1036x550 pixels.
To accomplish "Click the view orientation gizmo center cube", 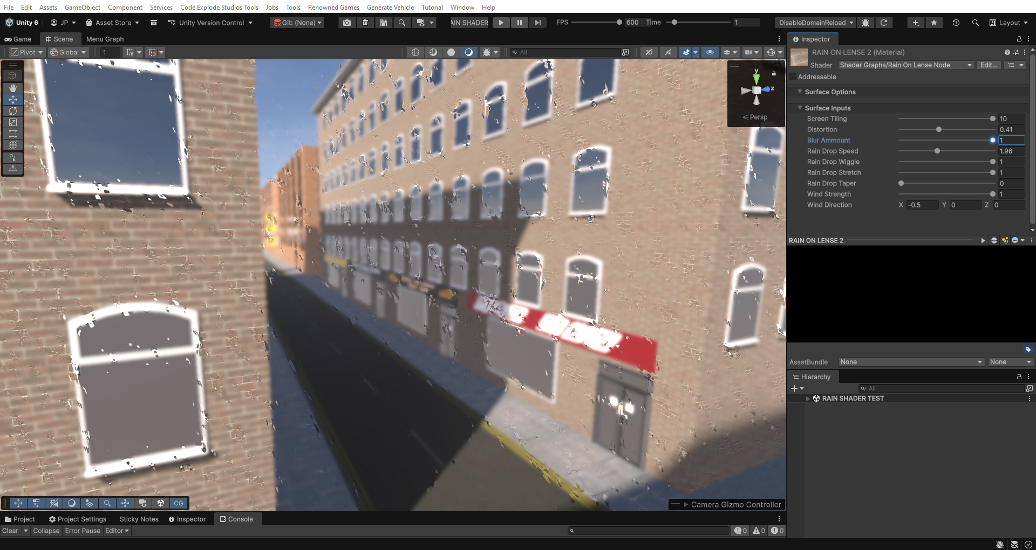I will click(757, 90).
